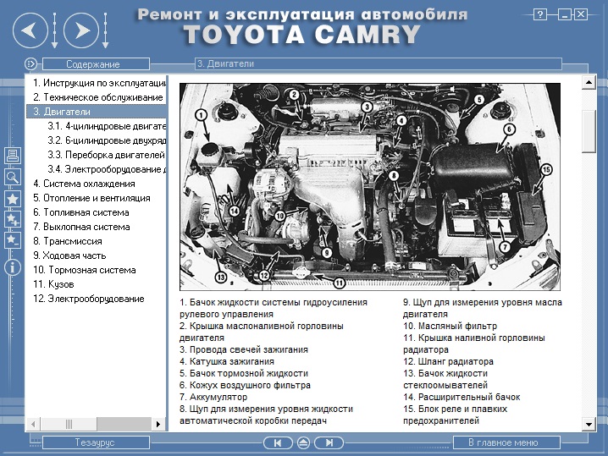Image resolution: width=608 pixels, height=456 pixels.
Task: Open 12. Электрооборудование chapter
Action: click(x=88, y=298)
